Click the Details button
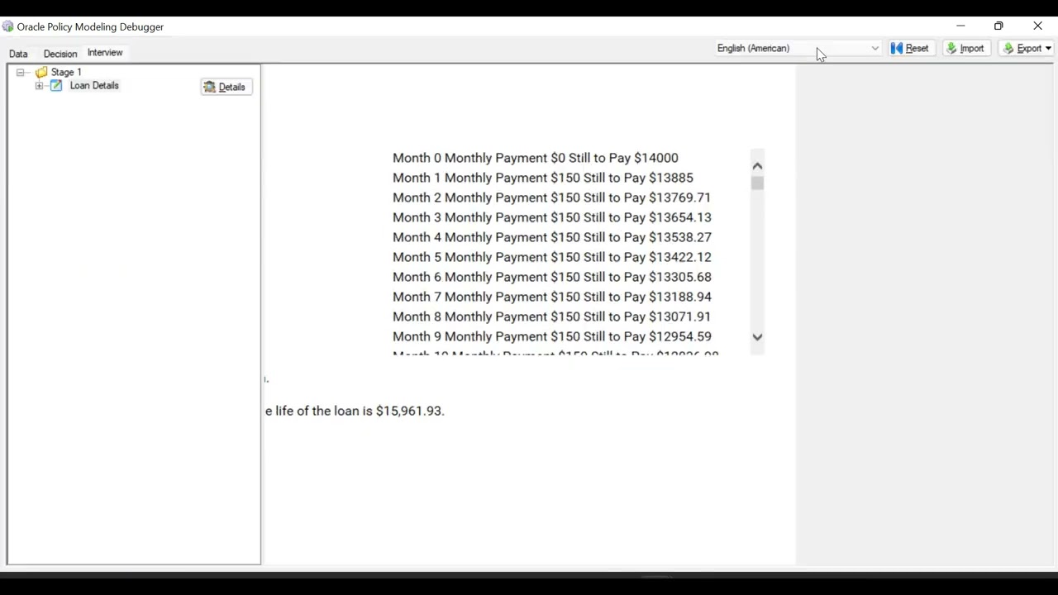Viewport: 1058px width, 595px height. (x=226, y=87)
